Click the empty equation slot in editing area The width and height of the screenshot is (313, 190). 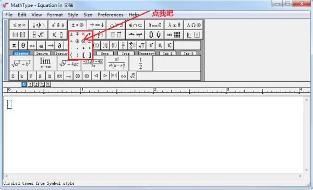tap(9, 105)
